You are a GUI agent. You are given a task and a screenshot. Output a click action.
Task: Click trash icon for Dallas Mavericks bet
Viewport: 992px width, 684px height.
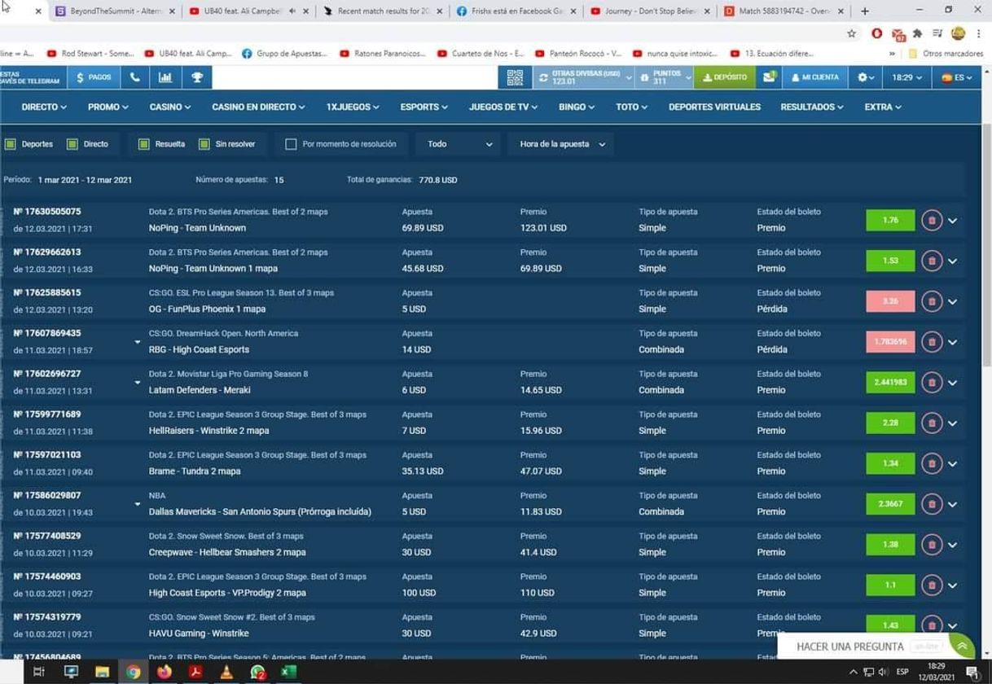(x=932, y=504)
